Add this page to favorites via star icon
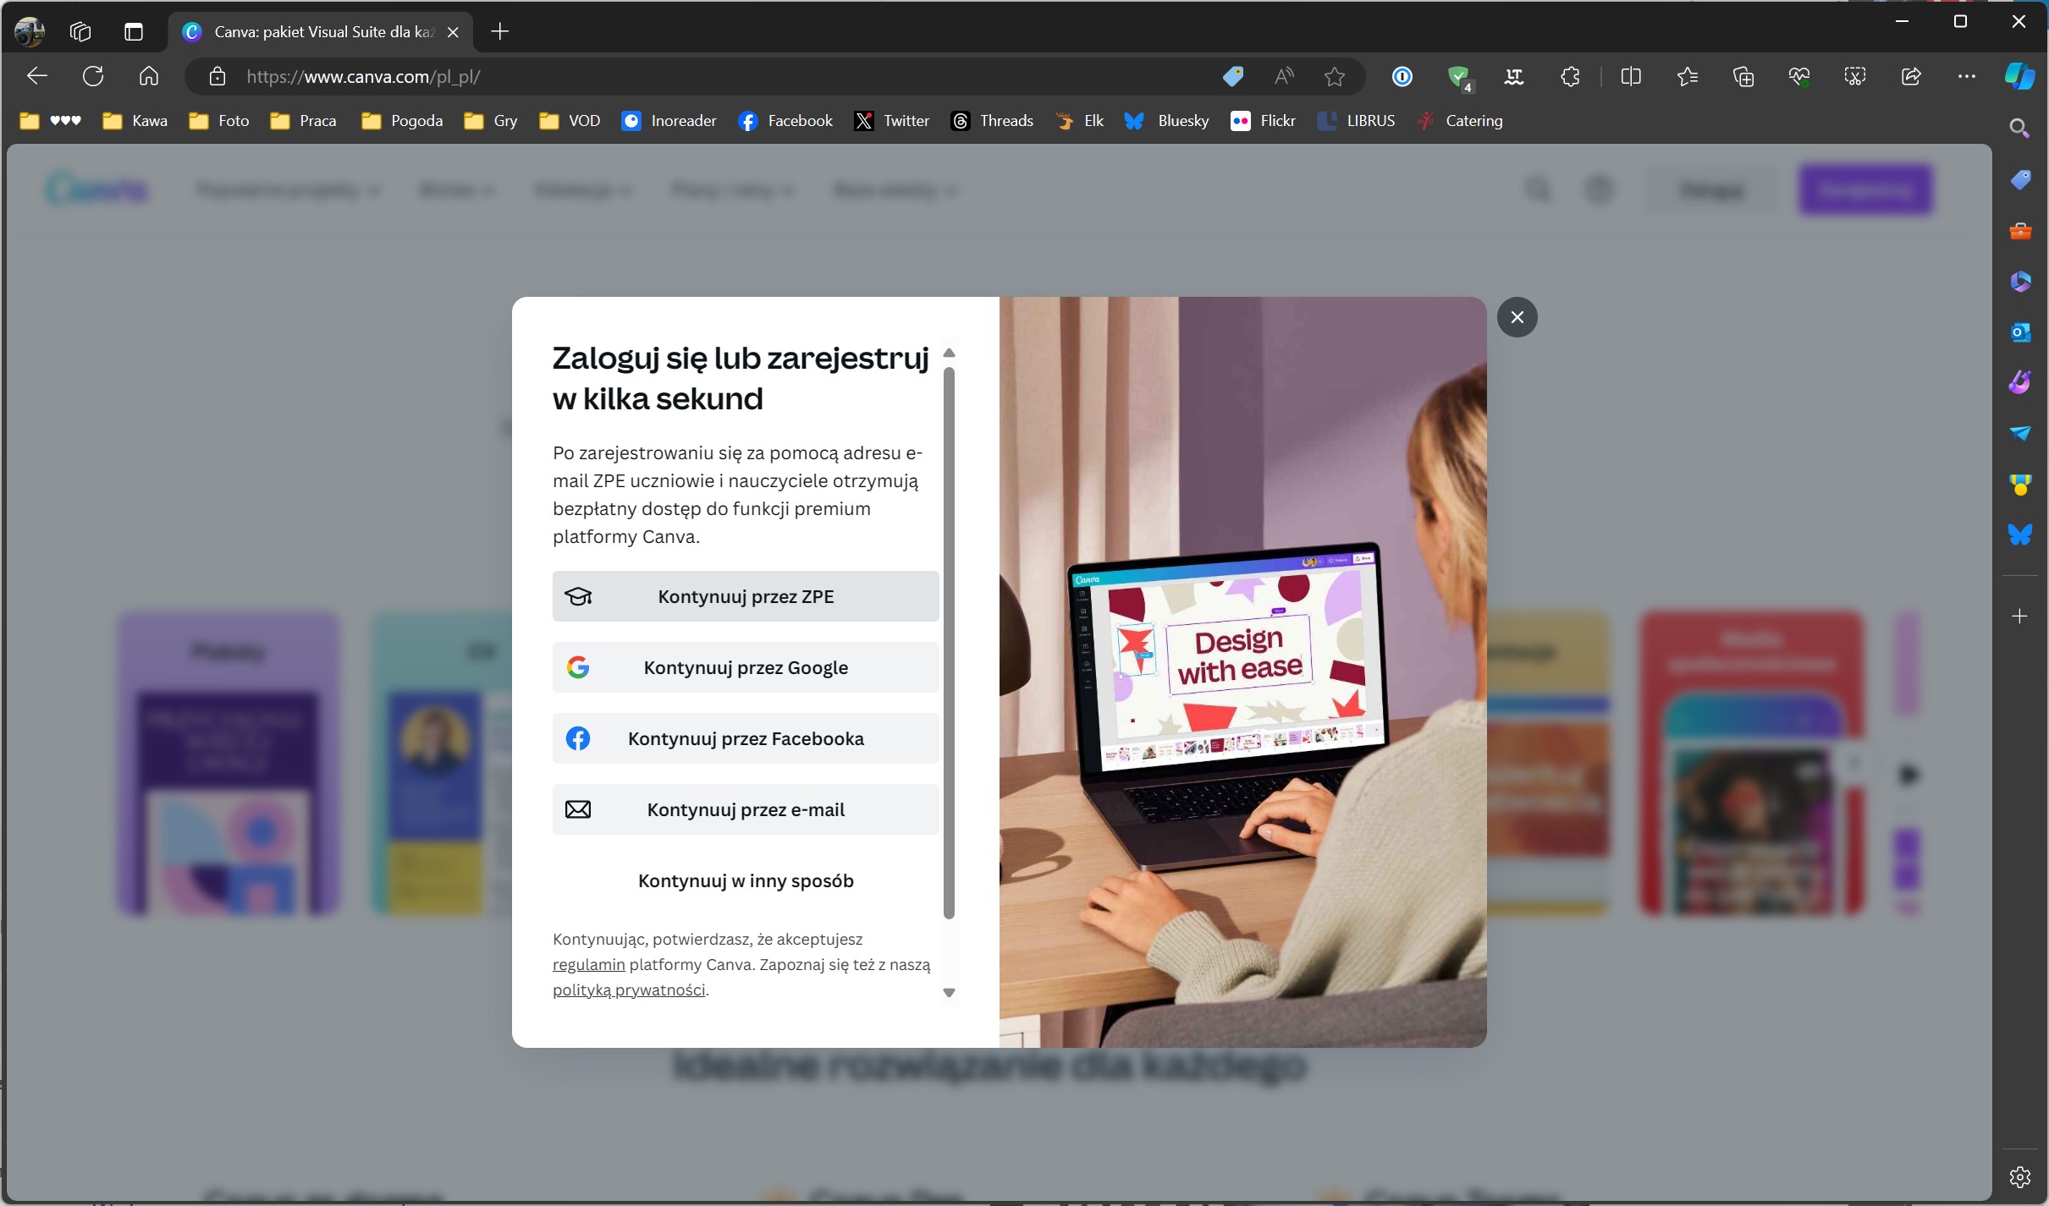Screen dimensions: 2049x1206 (x=1335, y=77)
